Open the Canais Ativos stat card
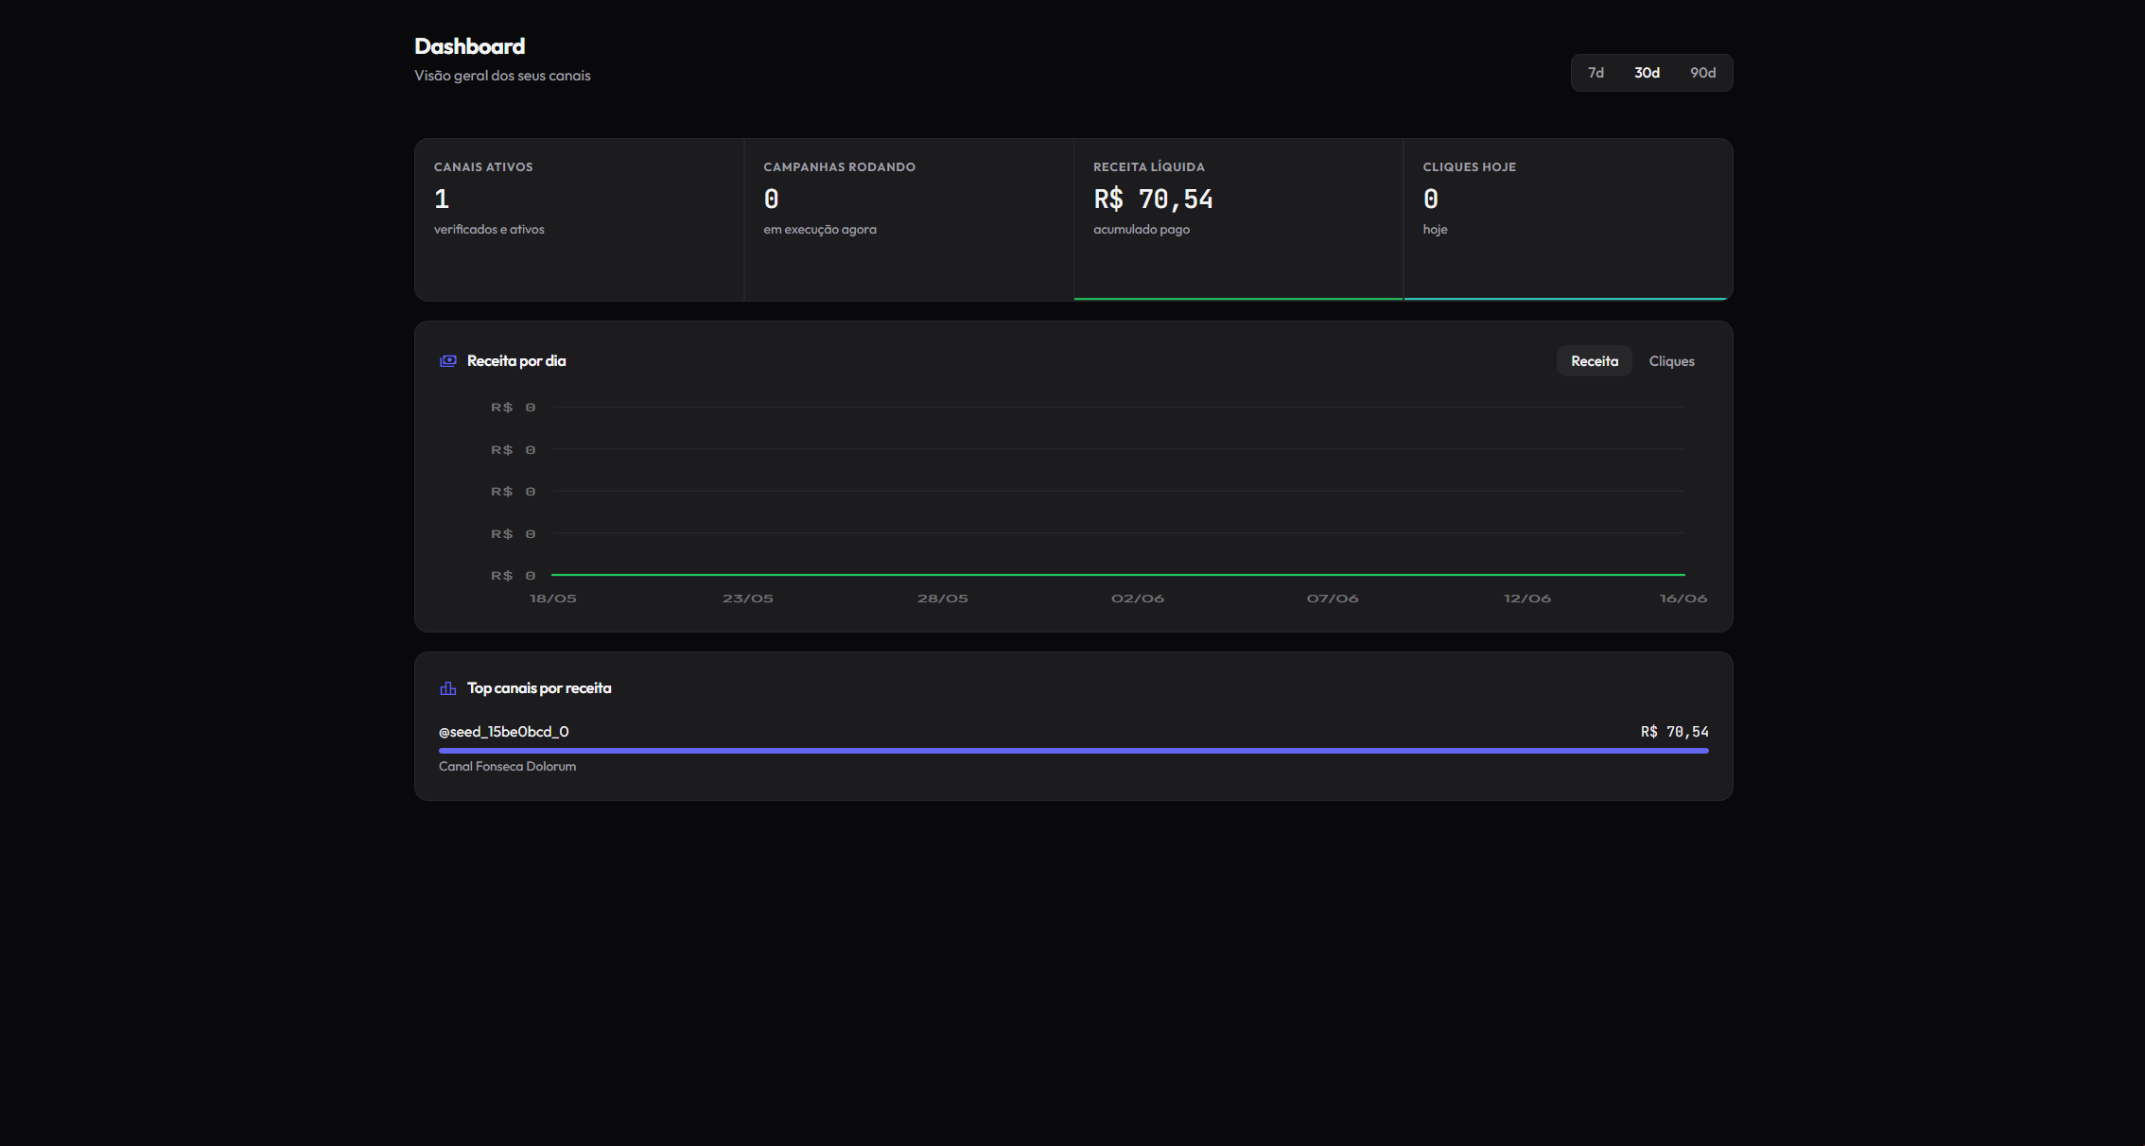The height and width of the screenshot is (1146, 2145). (x=580, y=220)
